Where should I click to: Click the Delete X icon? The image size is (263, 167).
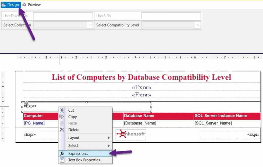[62, 130]
